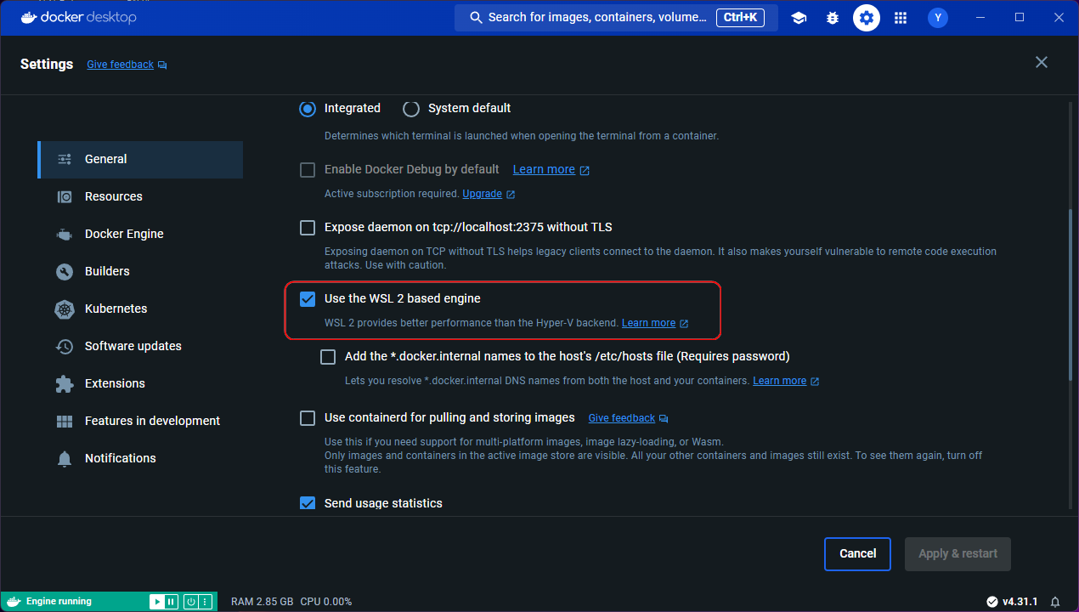Click the magnifier icon in search bar
1079x612 pixels.
click(x=477, y=18)
